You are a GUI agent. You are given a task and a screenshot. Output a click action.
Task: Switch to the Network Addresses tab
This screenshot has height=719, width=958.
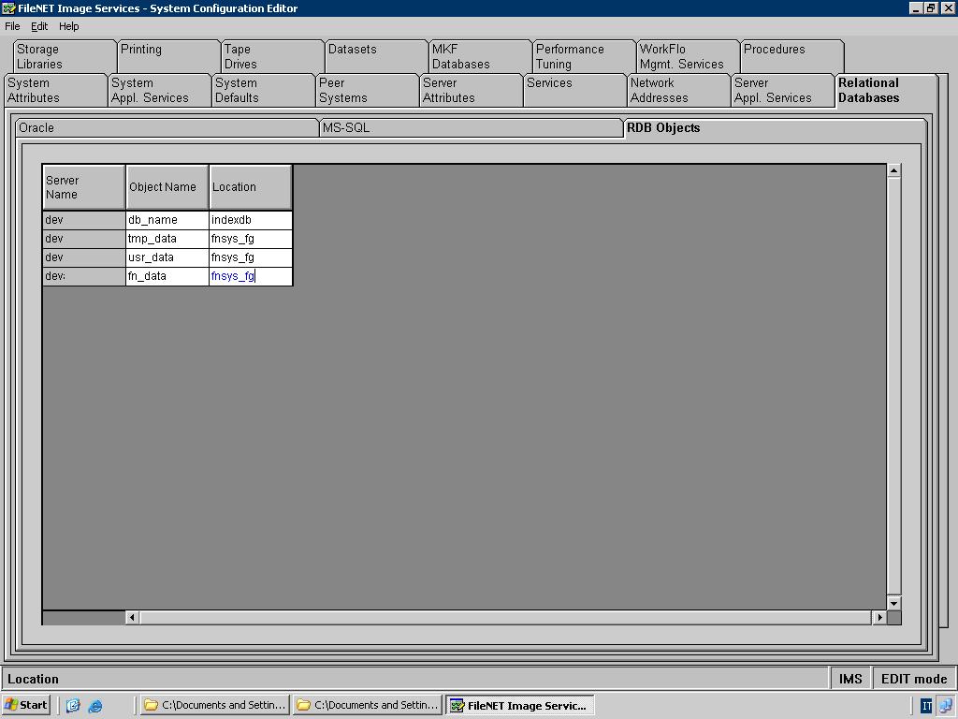coord(679,91)
